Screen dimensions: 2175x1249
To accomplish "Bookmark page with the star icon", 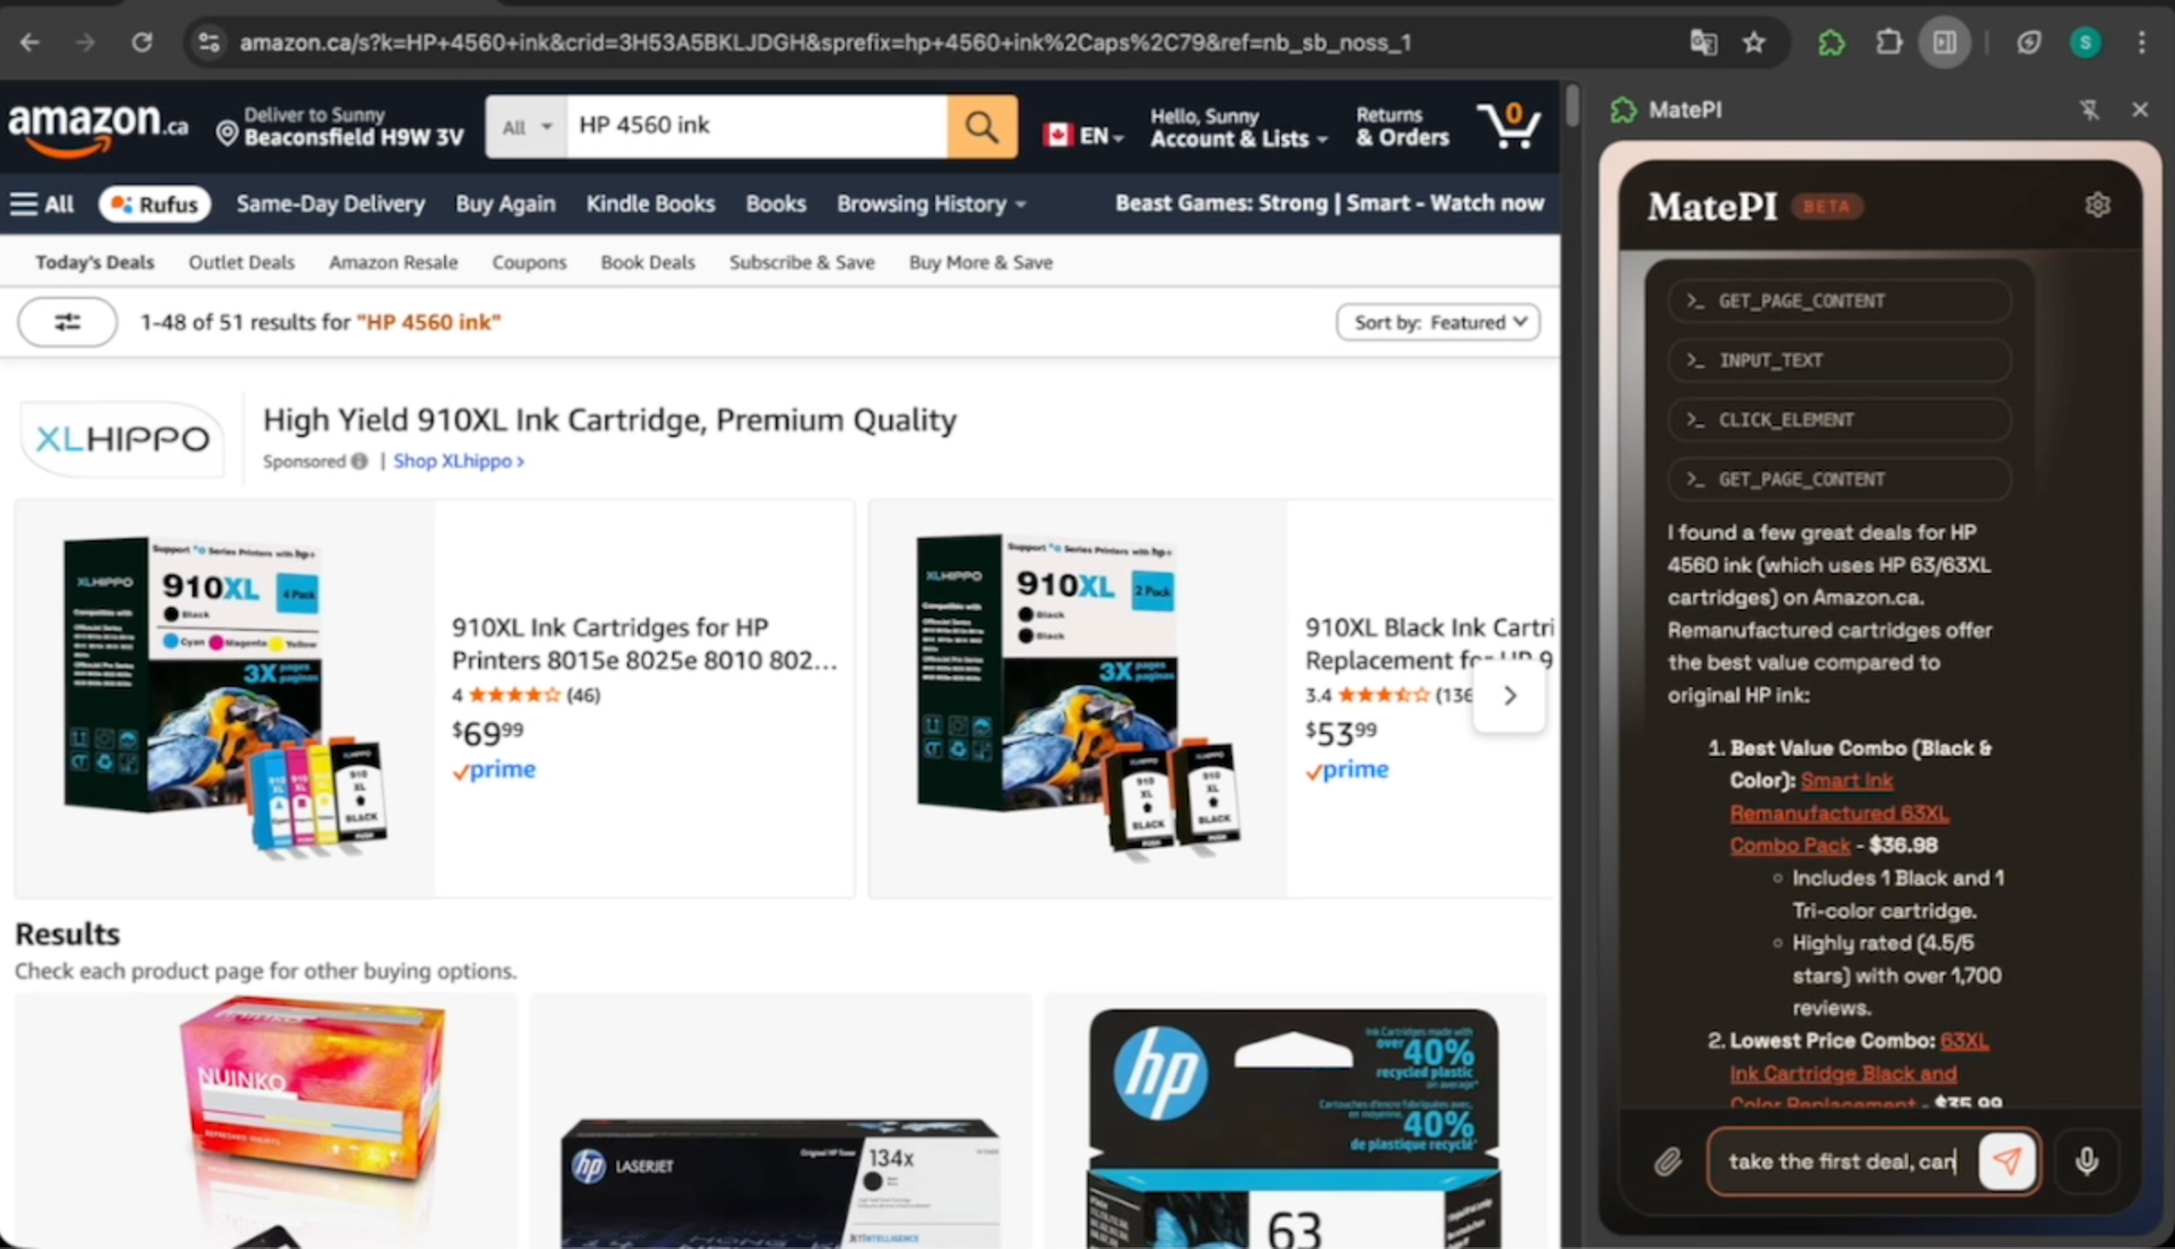I will point(1754,43).
